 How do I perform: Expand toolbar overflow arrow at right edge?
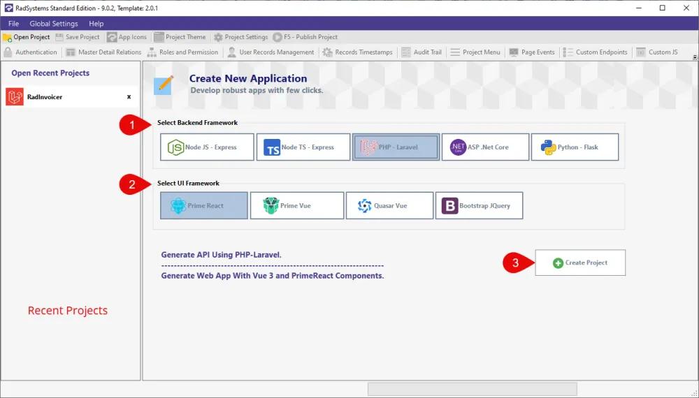tap(695, 57)
